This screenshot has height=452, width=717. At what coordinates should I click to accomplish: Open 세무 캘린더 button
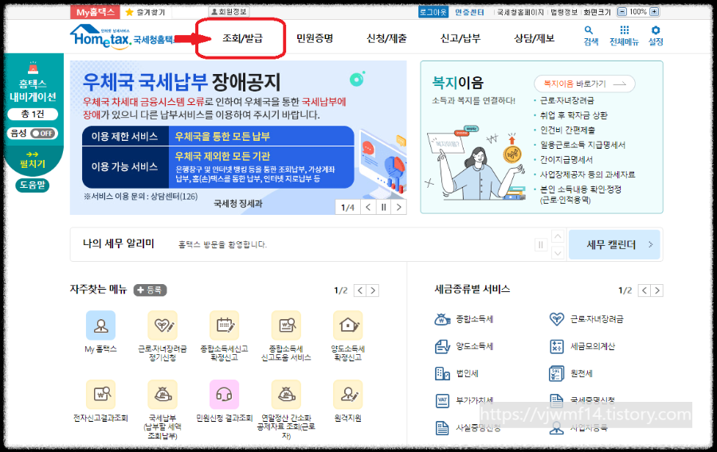[614, 245]
